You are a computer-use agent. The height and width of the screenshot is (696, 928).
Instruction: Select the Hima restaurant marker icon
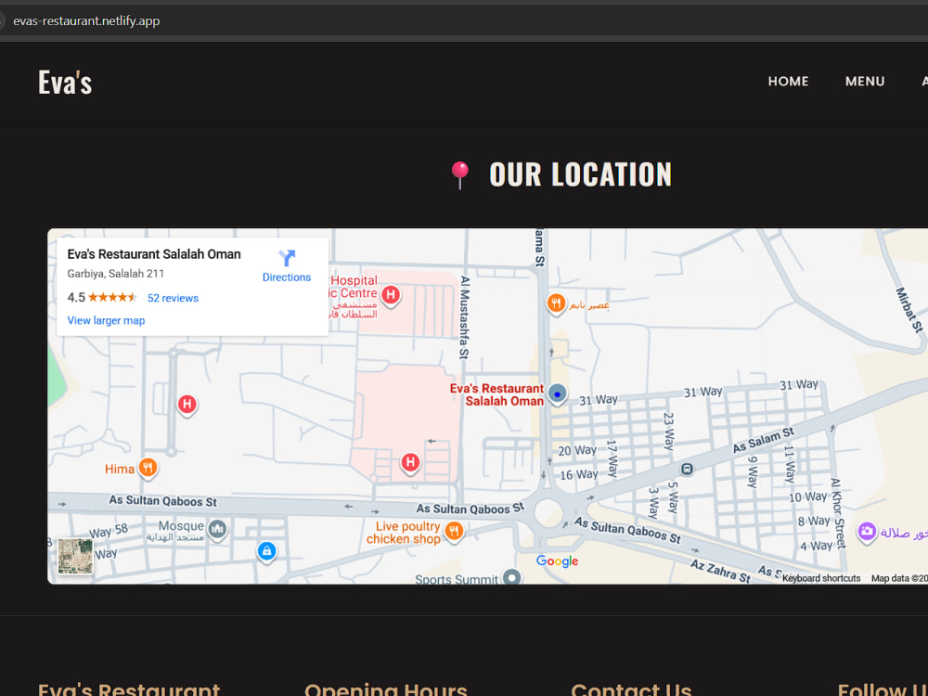[x=148, y=468]
